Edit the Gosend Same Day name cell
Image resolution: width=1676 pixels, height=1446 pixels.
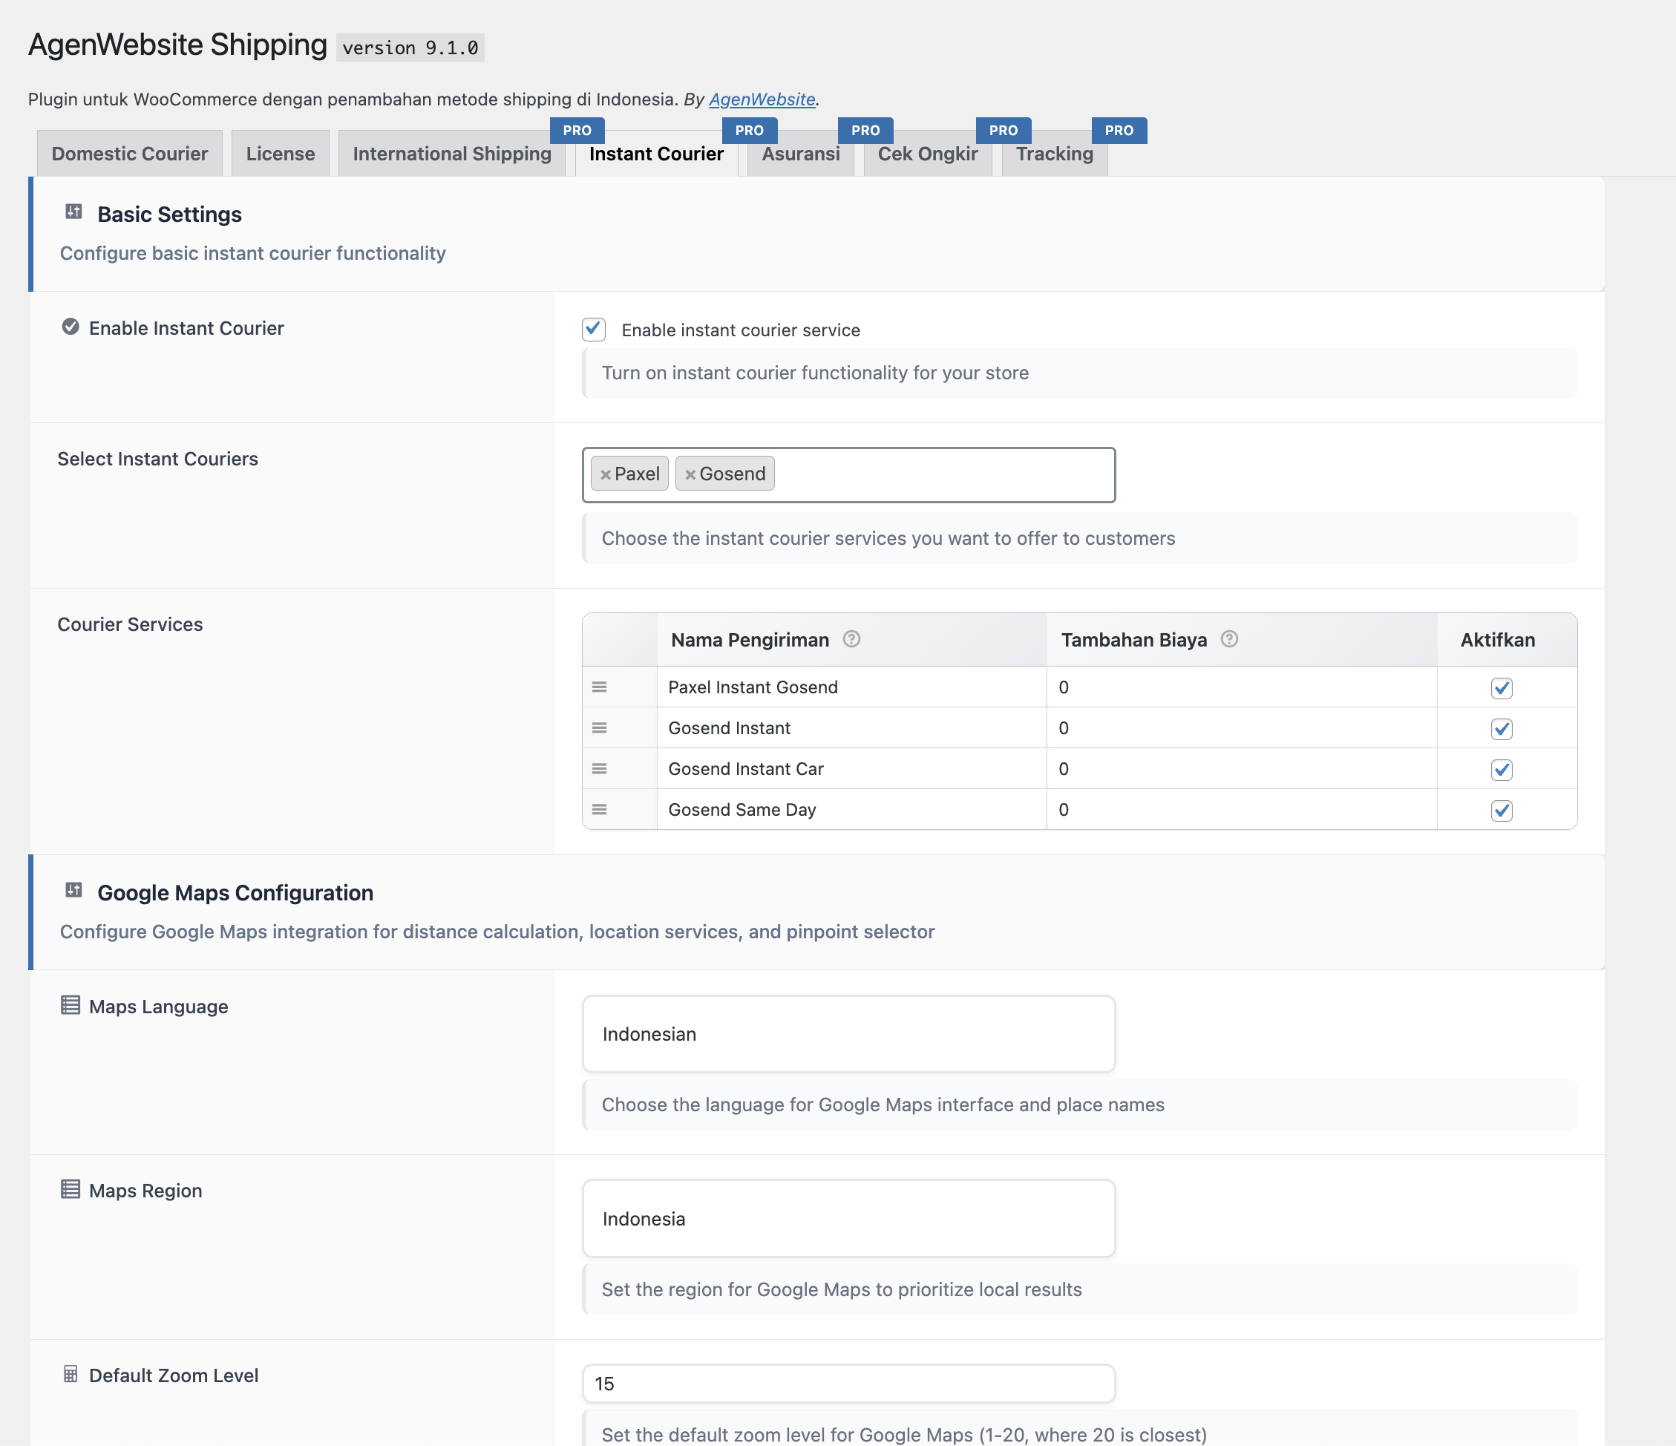(x=852, y=810)
